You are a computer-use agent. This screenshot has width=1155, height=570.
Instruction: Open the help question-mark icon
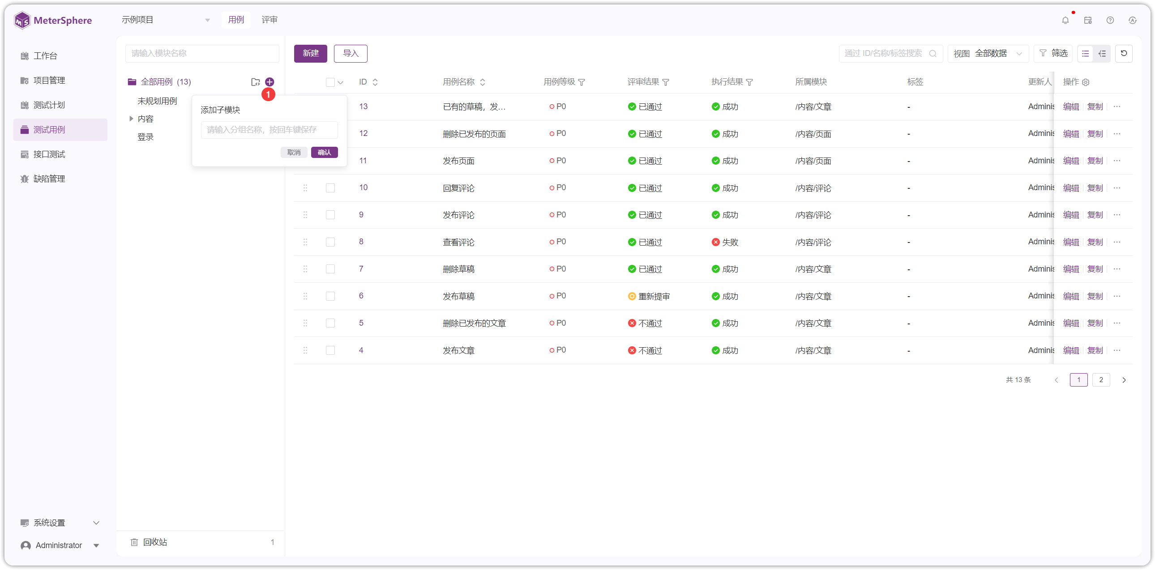tap(1110, 20)
